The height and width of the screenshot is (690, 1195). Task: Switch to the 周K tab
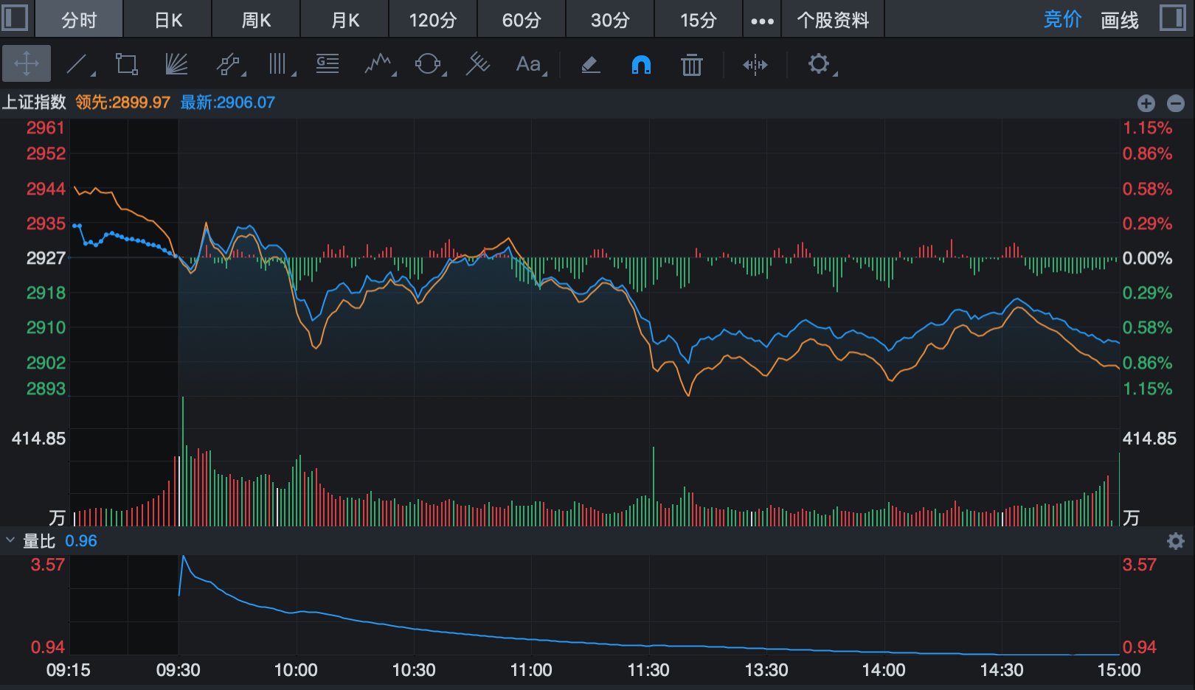257,20
